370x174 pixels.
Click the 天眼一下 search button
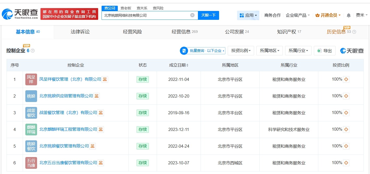point(208,15)
